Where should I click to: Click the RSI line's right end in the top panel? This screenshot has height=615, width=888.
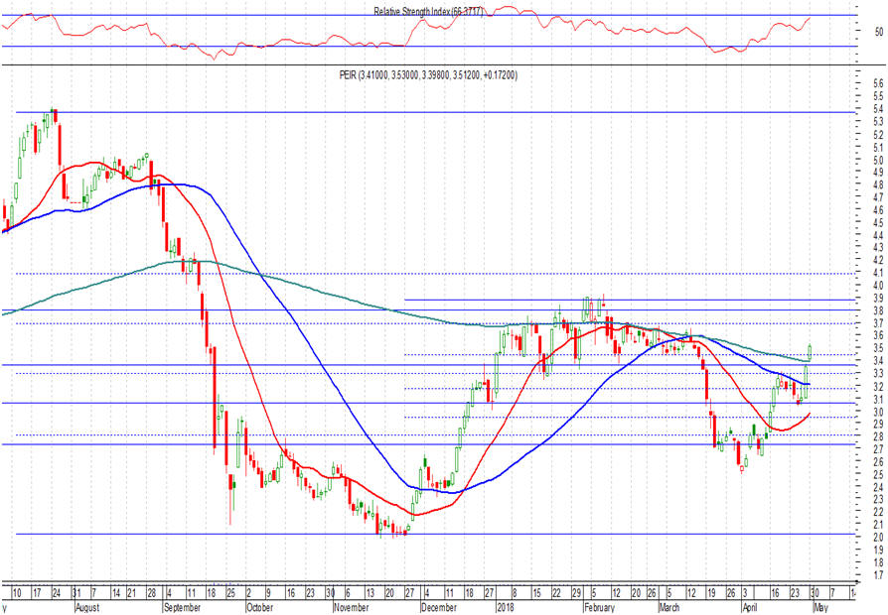(x=810, y=17)
